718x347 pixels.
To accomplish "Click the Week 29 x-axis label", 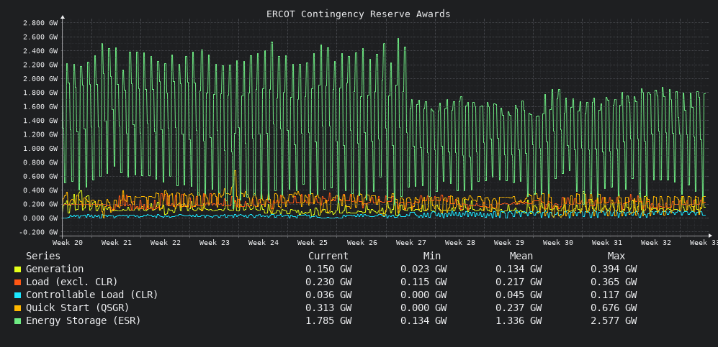I will coord(508,243).
